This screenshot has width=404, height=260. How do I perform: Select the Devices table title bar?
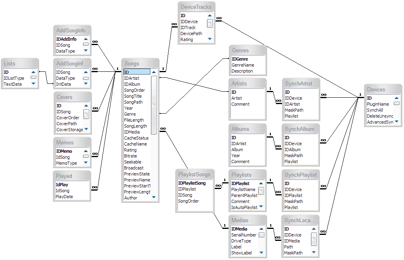383,89
